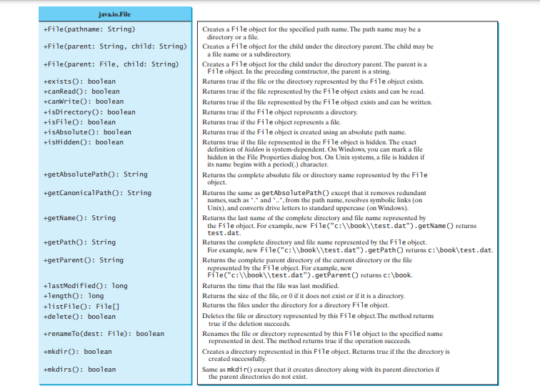
Task: Click the +canWrite(): boolean method
Action: click(x=84, y=102)
